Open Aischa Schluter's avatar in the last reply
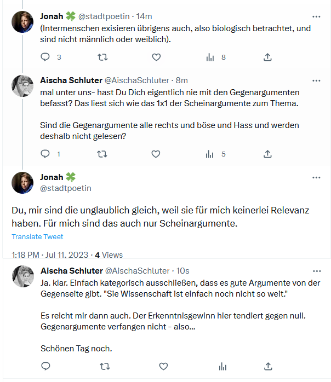The height and width of the screenshot is (382, 331). (x=22, y=276)
